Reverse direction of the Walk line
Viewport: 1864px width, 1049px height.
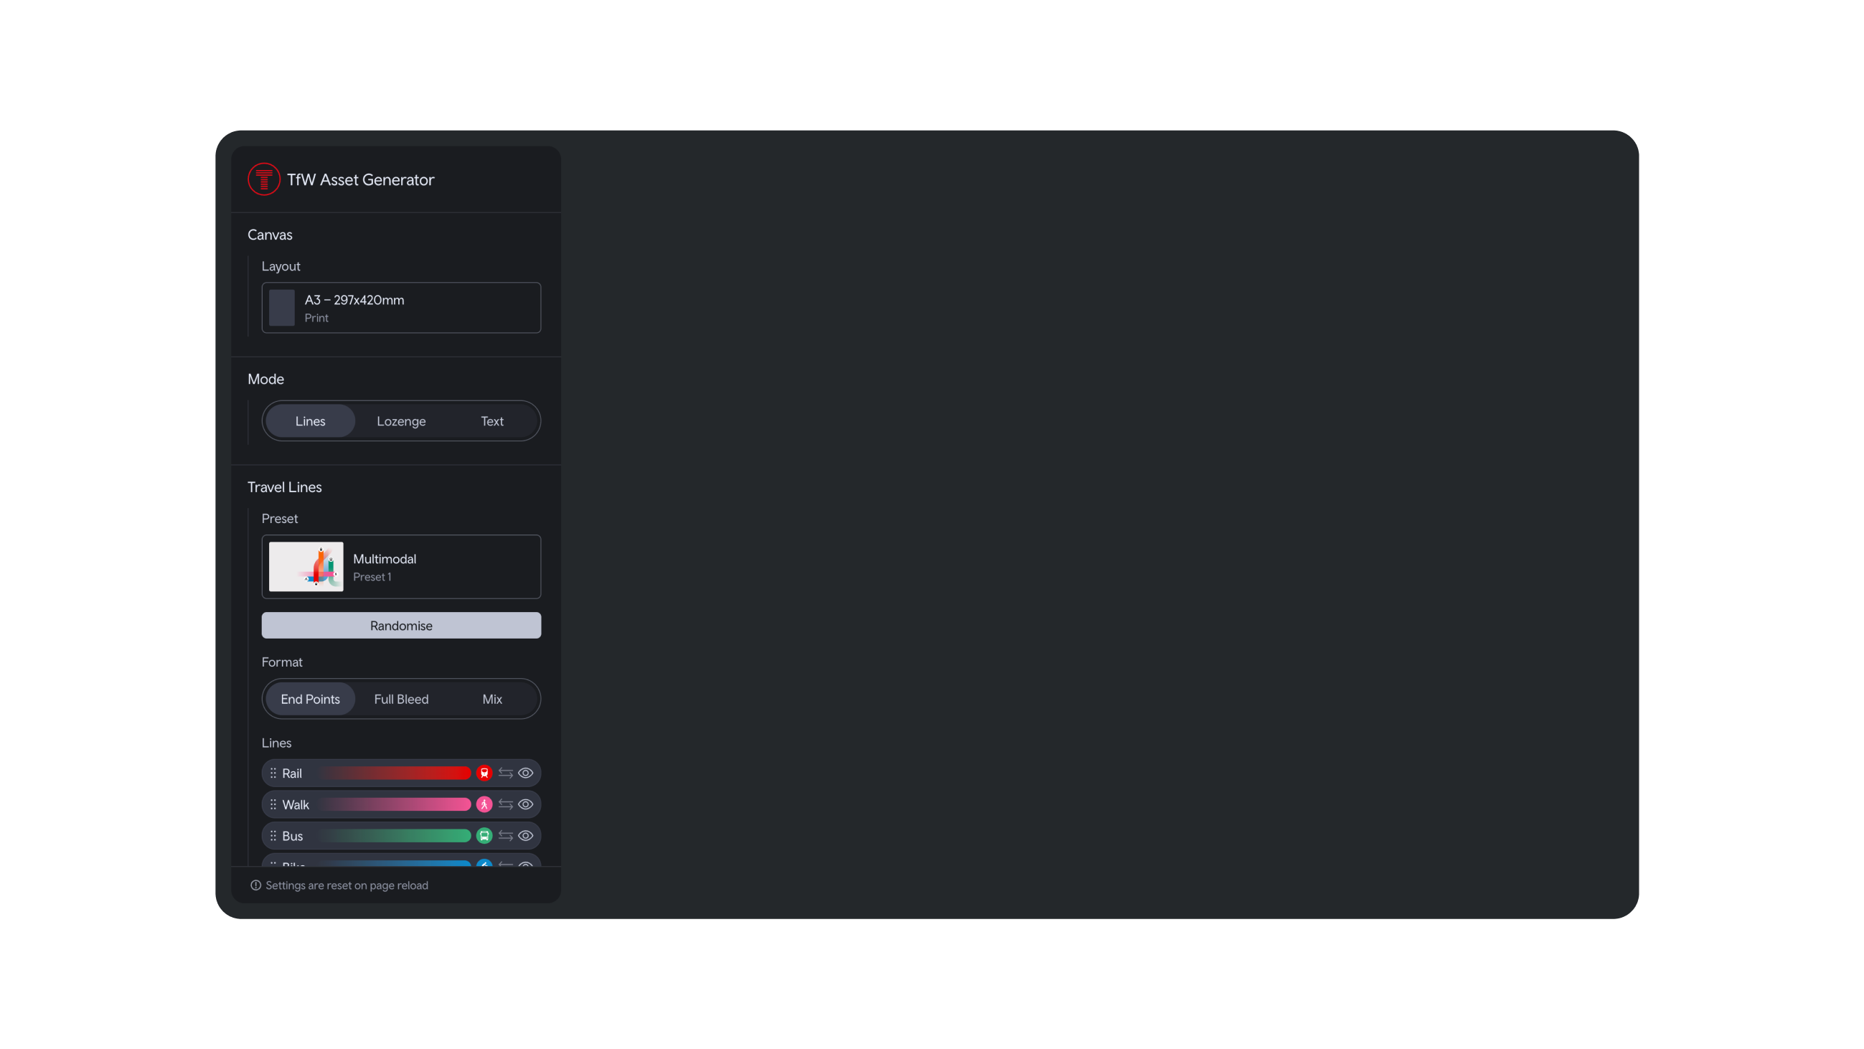click(505, 804)
